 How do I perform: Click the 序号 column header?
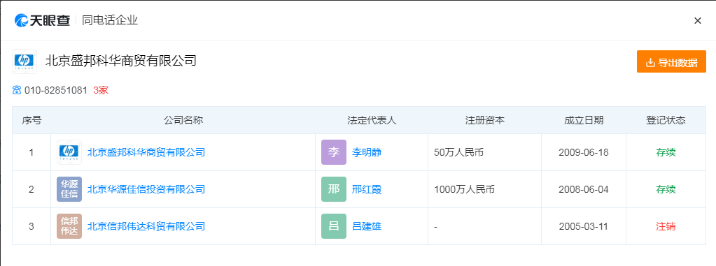point(31,120)
